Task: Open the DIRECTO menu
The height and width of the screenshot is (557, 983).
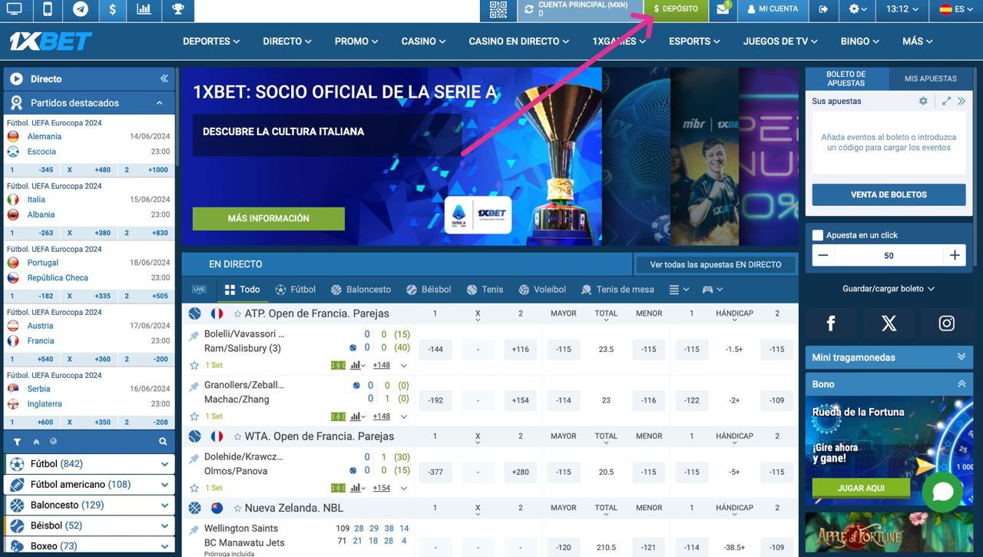Action: coord(287,41)
